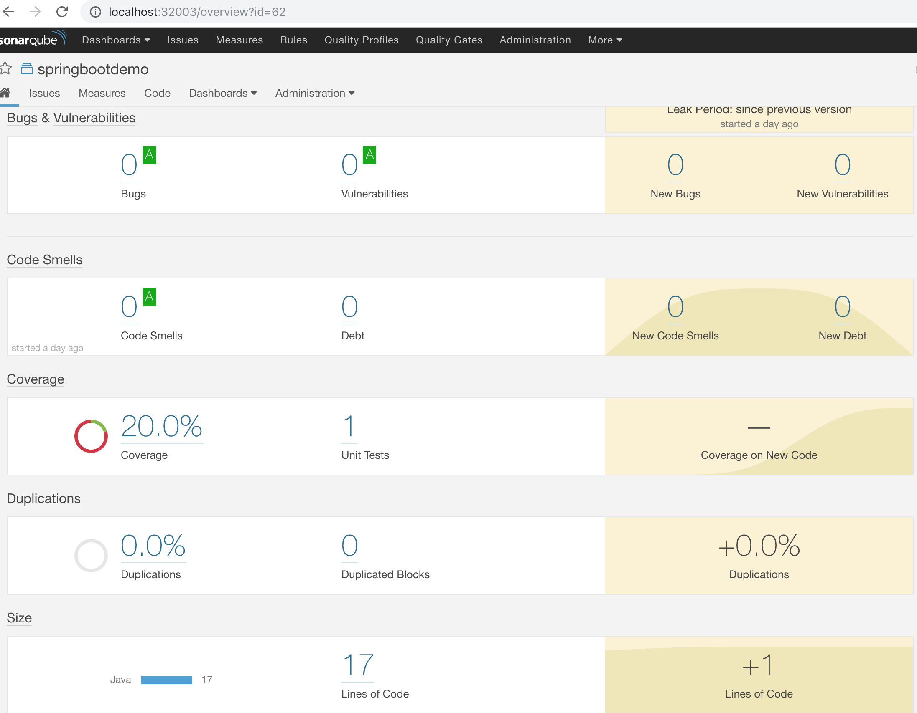917x713 pixels.
Task: Click the SonarQube logo
Action: [33, 39]
